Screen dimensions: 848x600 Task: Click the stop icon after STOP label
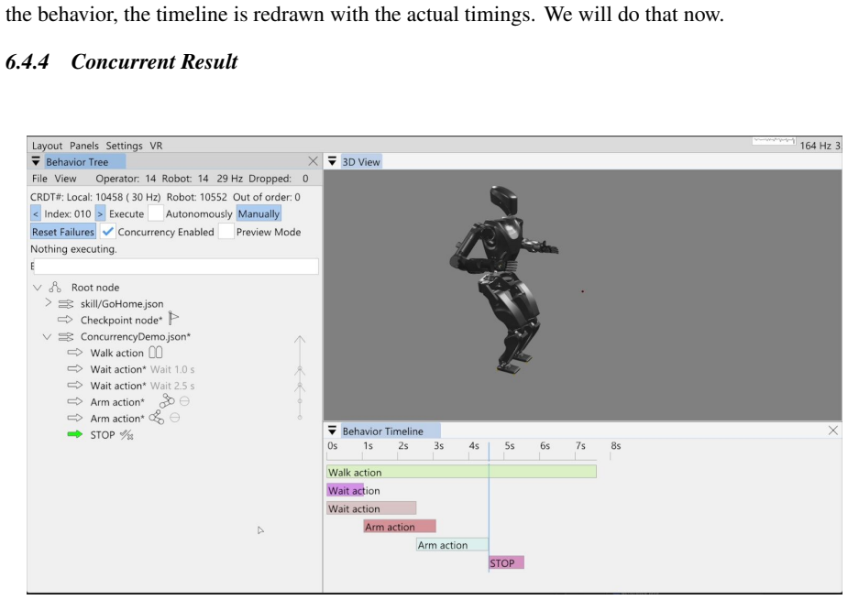(x=127, y=434)
